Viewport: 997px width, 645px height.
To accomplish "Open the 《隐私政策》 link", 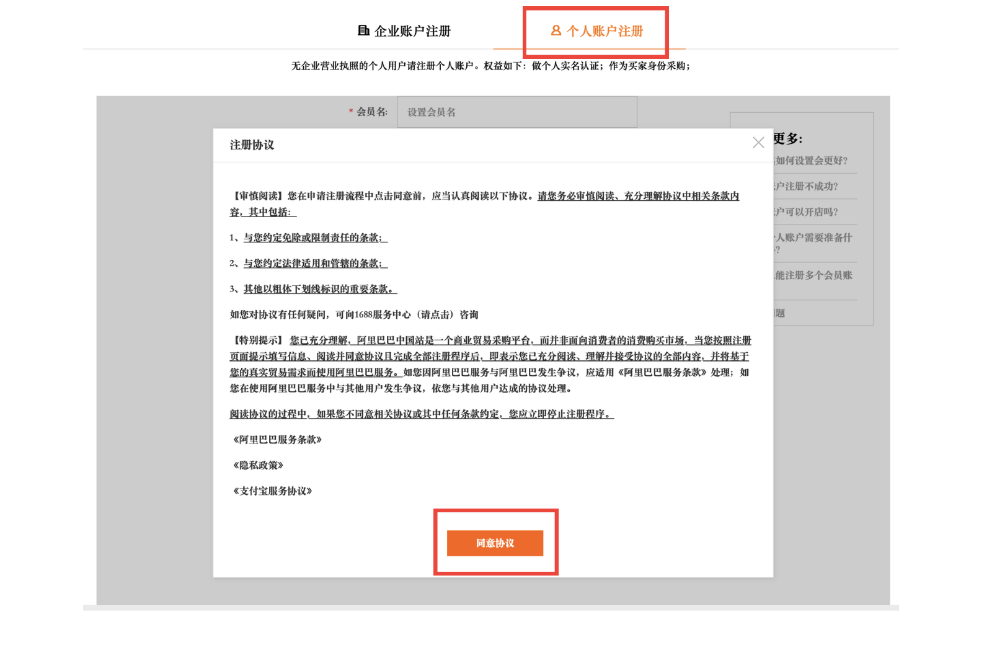I will (x=257, y=465).
